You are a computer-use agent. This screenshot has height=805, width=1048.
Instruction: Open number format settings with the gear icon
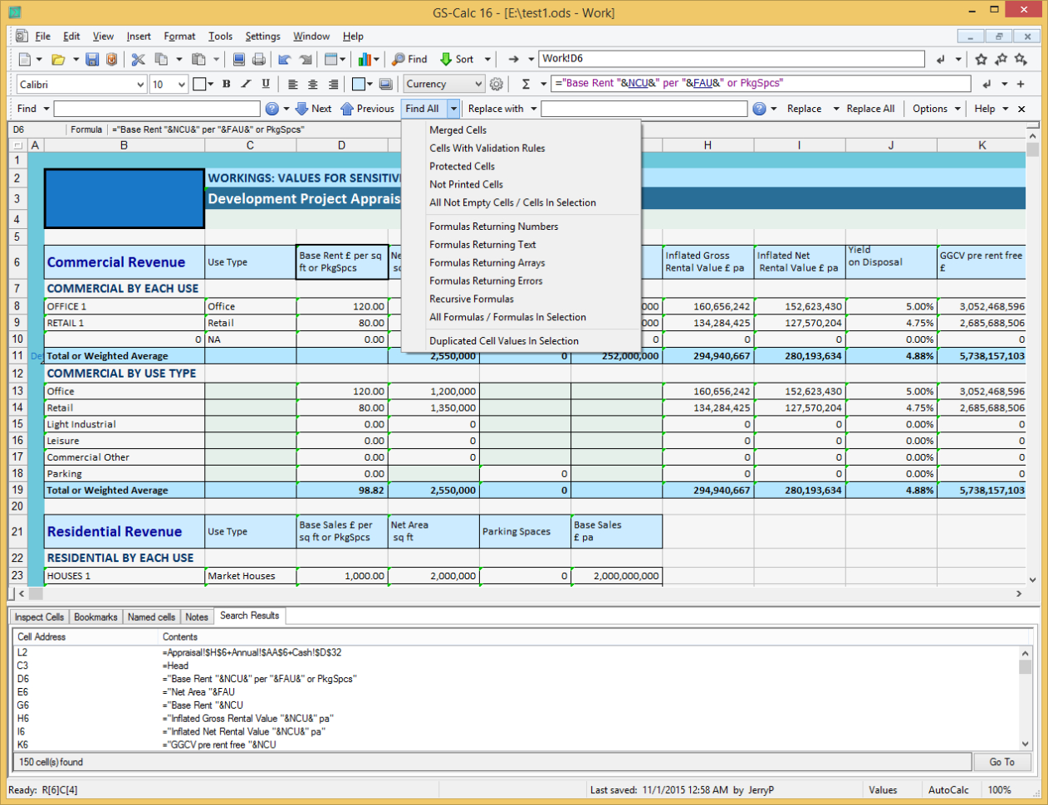pyautogui.click(x=497, y=84)
